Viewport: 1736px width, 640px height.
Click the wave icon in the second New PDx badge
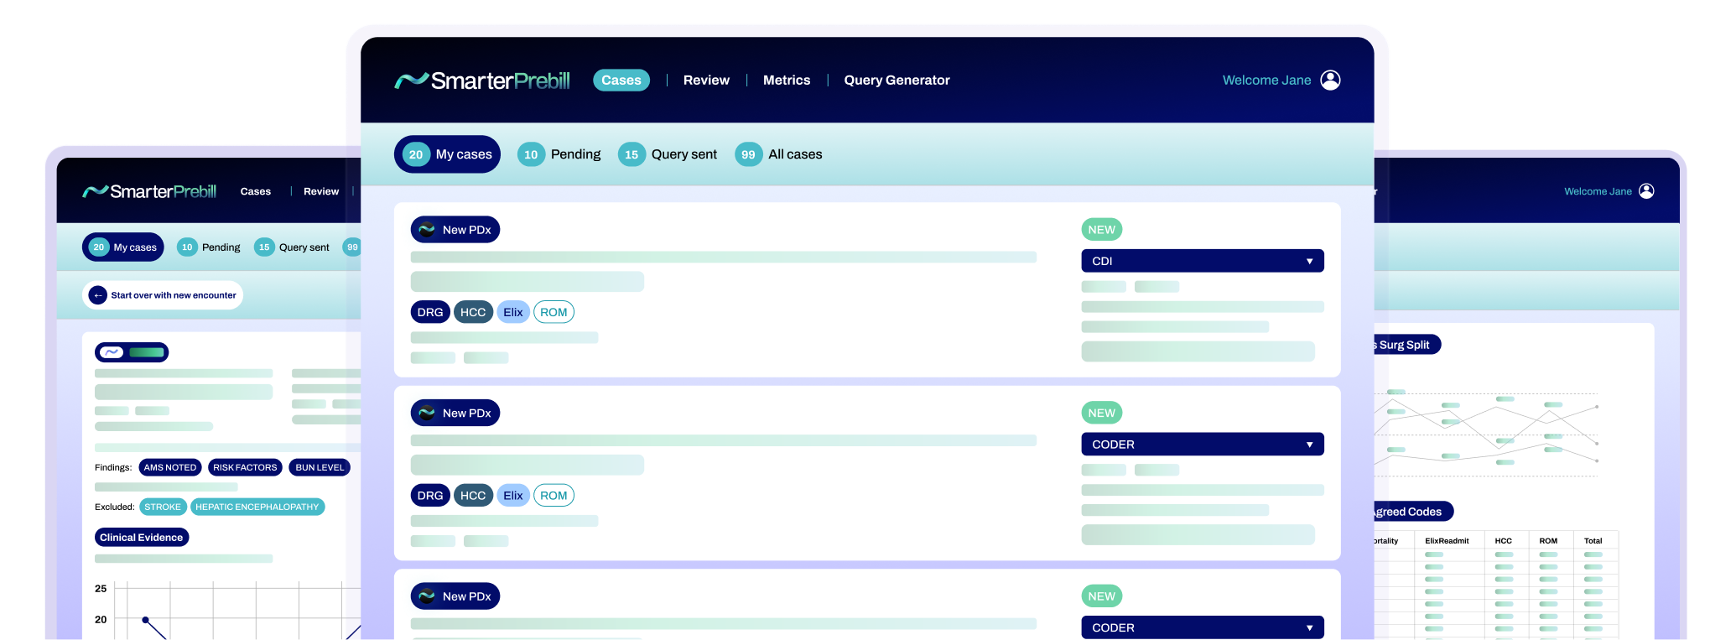(427, 413)
